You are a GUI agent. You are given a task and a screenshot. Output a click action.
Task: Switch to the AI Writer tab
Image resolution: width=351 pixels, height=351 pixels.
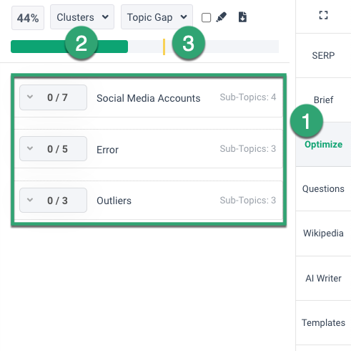pyautogui.click(x=323, y=279)
